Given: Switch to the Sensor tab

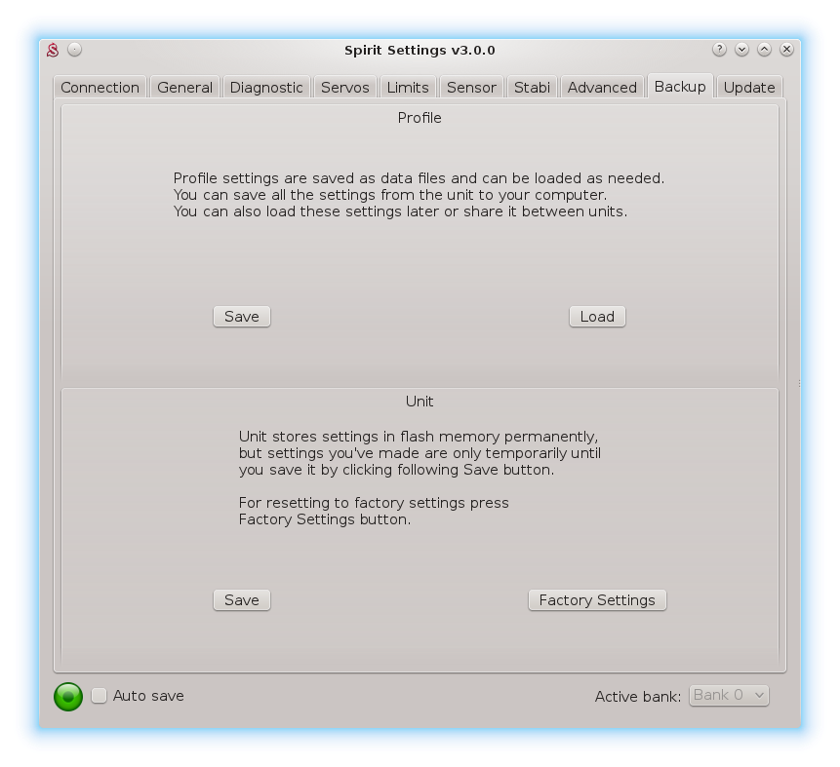Looking at the screenshot, I should (471, 88).
